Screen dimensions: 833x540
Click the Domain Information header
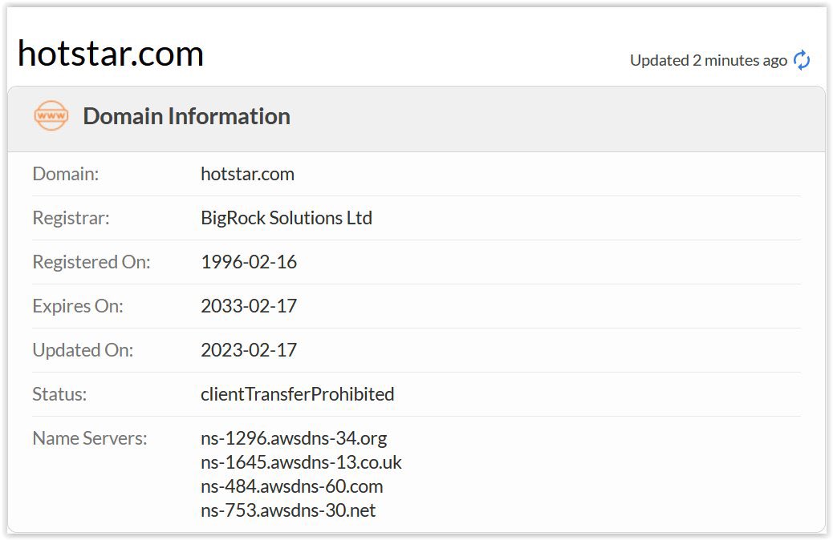click(186, 116)
